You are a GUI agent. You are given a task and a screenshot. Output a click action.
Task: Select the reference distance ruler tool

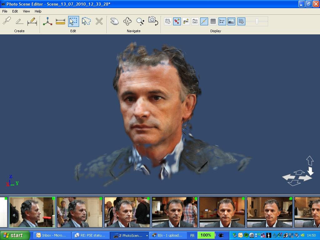(60, 21)
